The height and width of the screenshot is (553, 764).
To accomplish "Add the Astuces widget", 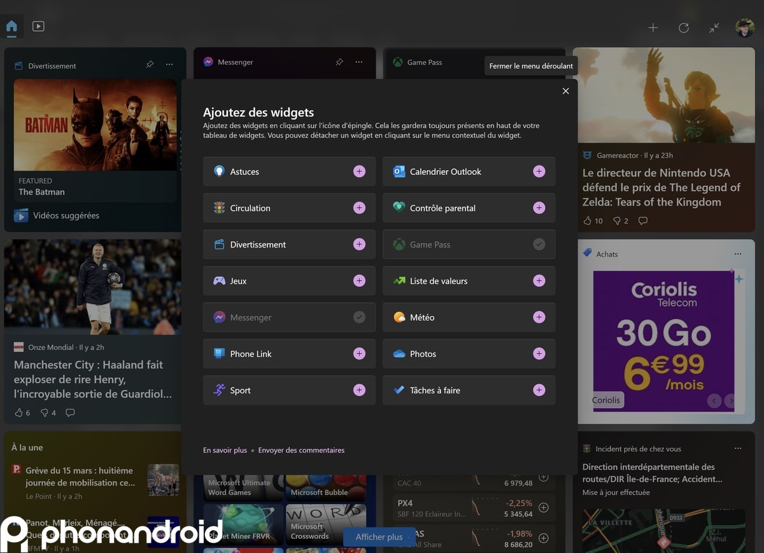I will coord(360,172).
